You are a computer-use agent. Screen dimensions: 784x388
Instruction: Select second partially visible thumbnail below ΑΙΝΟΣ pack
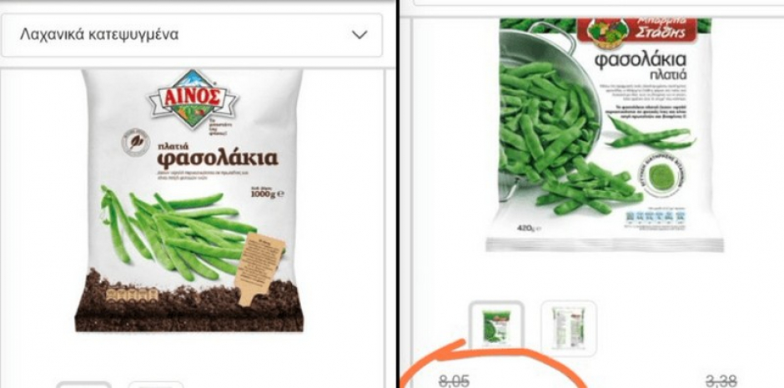click(156, 385)
